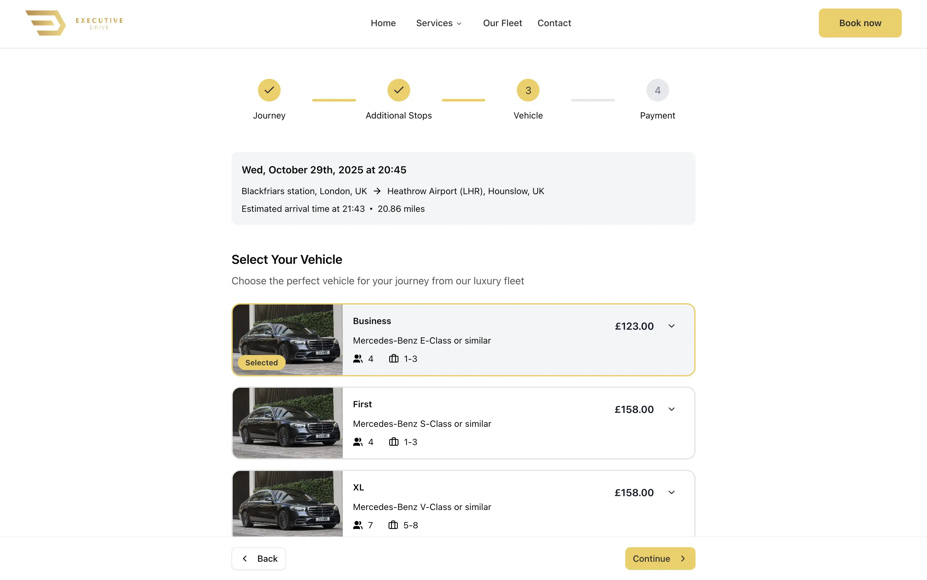Open the Services dropdown menu
Image resolution: width=927 pixels, height=580 pixels.
pos(439,23)
